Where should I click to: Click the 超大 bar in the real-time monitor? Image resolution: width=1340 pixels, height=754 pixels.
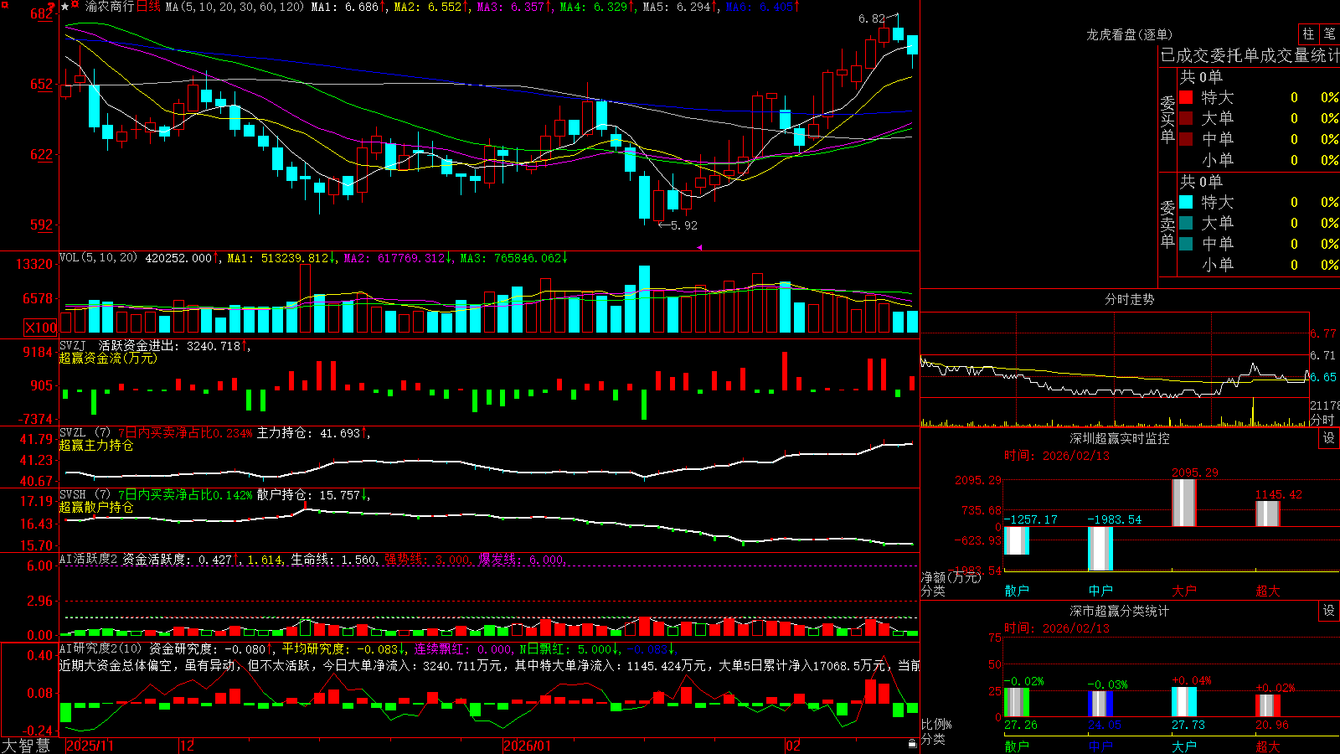[1268, 513]
